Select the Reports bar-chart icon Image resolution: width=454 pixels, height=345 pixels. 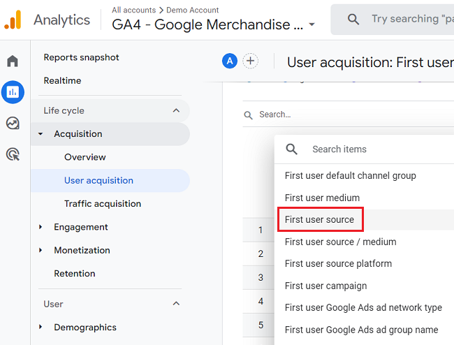(x=13, y=92)
